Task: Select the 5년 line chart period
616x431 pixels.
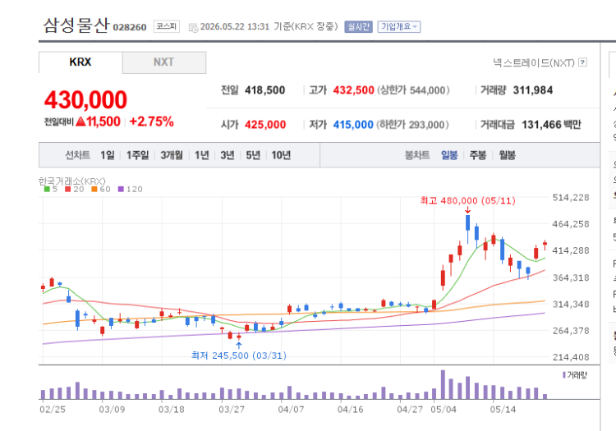Action: tap(253, 155)
